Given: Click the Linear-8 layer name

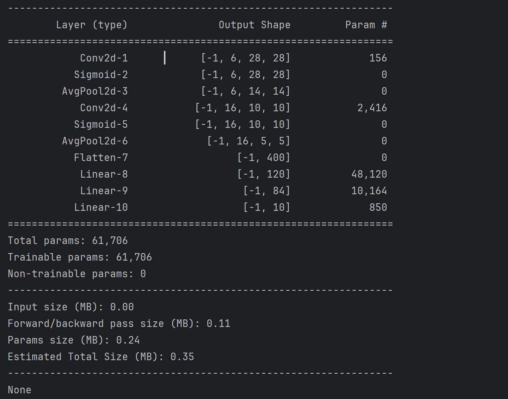Looking at the screenshot, I should click(104, 174).
